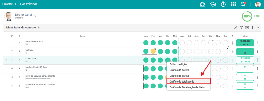Image resolution: width=264 pixels, height=101 pixels.
Task: Click Faturamento Total Jun empty circle
Action: [x=182, y=43]
